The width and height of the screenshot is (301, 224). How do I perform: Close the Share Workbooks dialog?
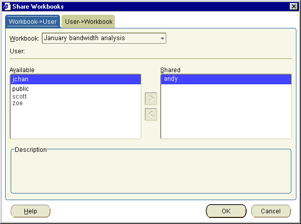[x=294, y=6]
